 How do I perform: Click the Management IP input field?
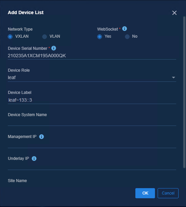coord(92,144)
